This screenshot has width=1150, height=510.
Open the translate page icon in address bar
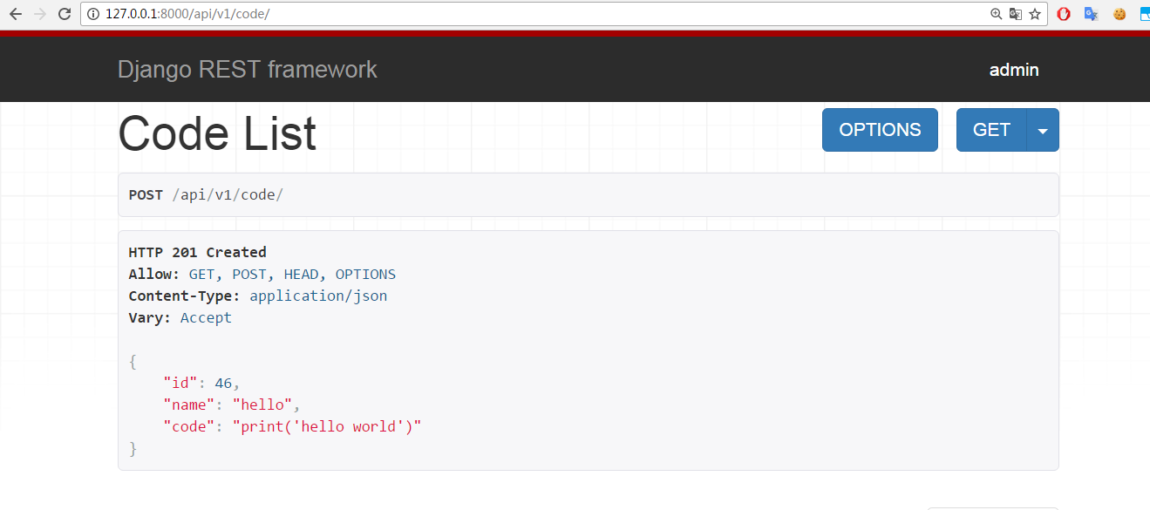pyautogui.click(x=1016, y=14)
